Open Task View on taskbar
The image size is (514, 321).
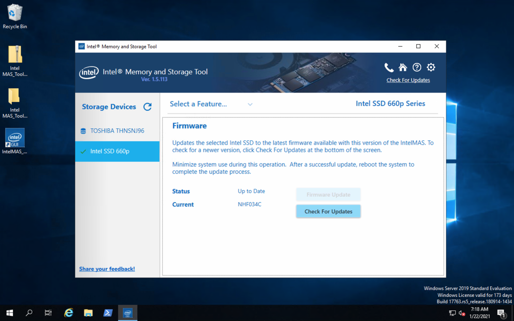[x=48, y=313]
